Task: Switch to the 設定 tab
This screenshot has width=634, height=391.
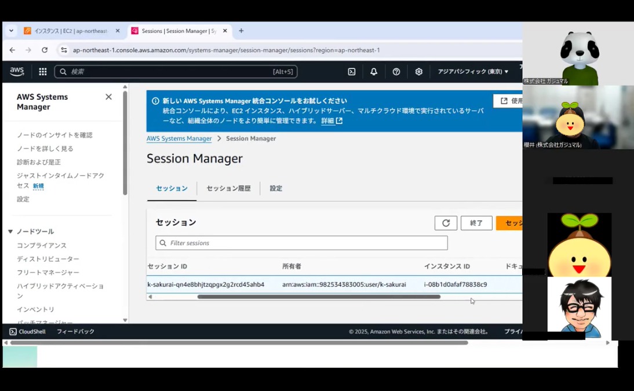Action: coord(276,189)
